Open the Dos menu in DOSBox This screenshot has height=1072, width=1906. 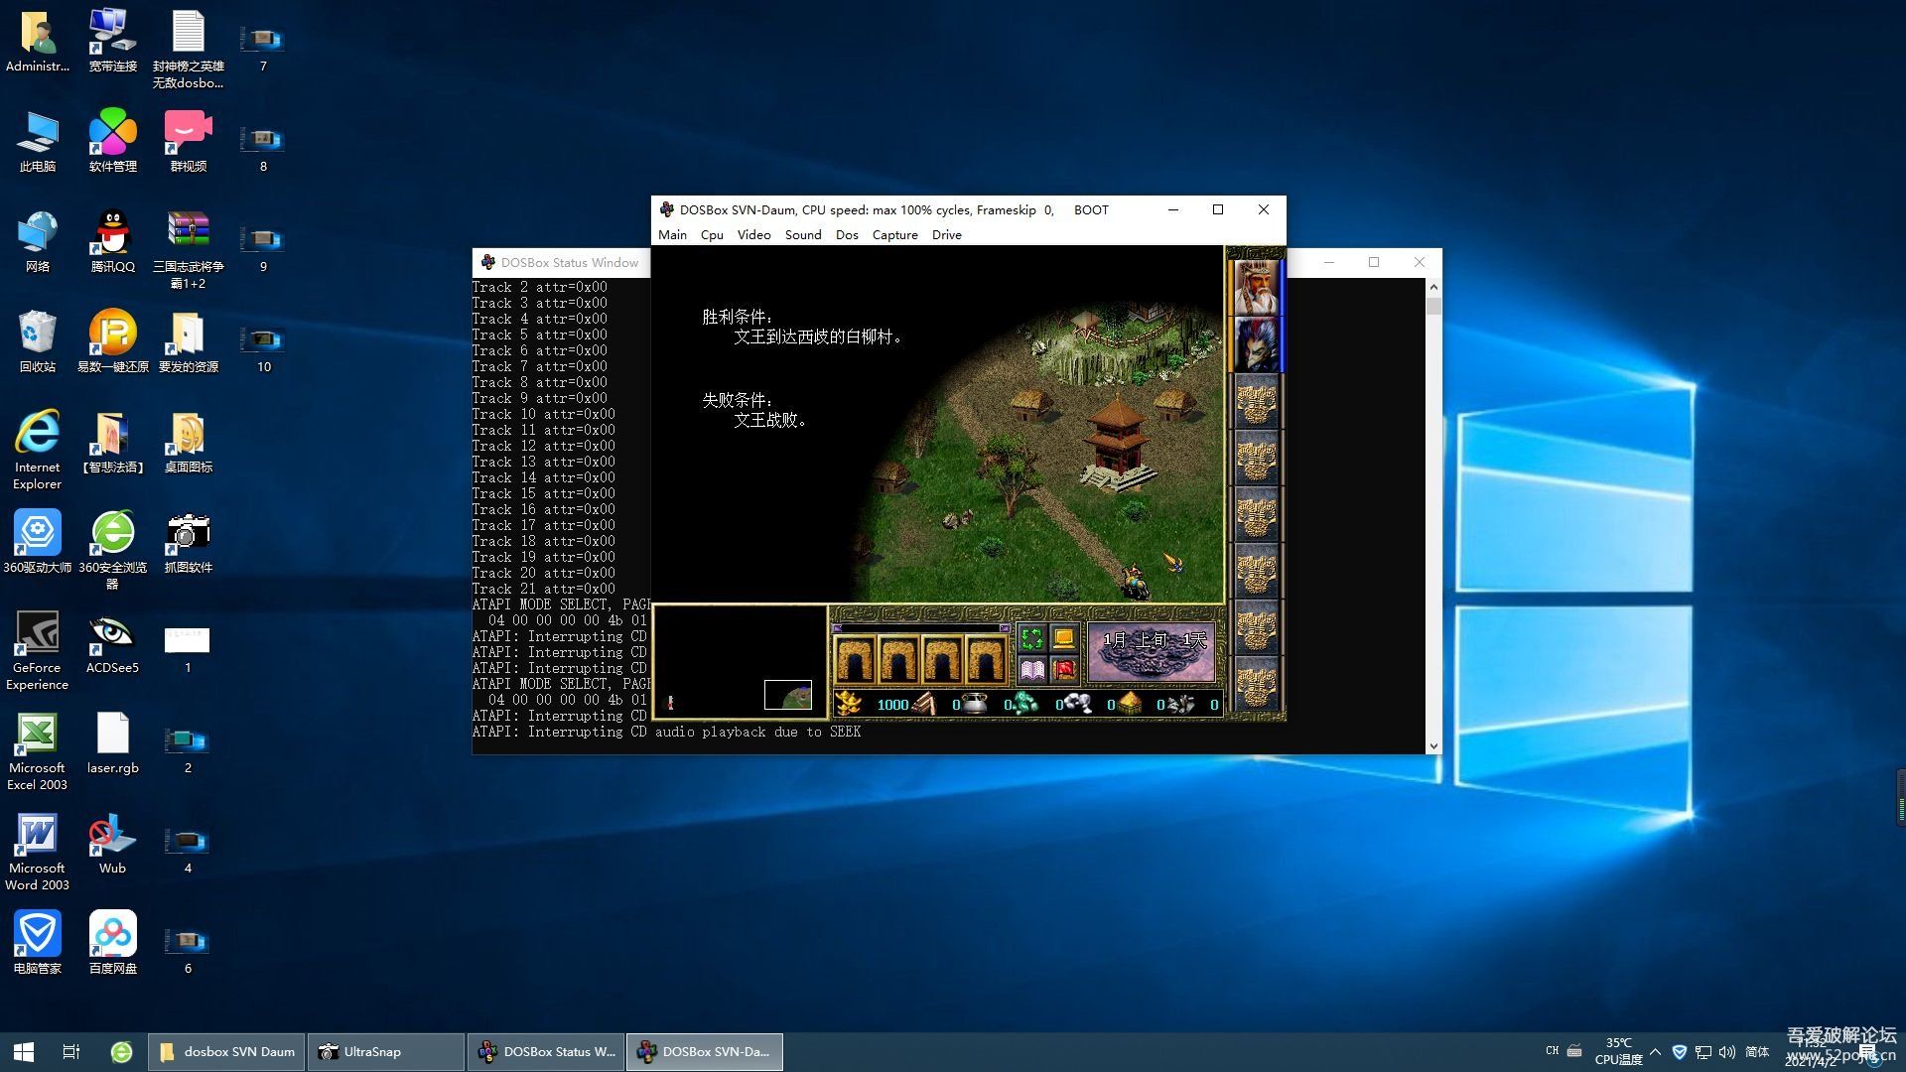coord(847,235)
